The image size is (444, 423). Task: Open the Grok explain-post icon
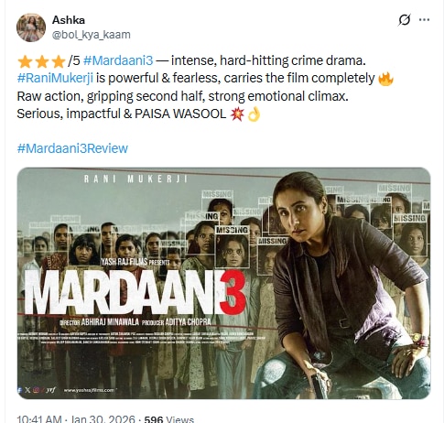405,20
